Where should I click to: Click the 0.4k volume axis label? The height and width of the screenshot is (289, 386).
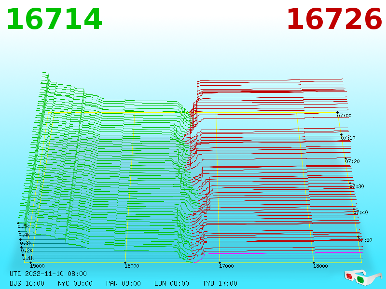tap(25, 235)
